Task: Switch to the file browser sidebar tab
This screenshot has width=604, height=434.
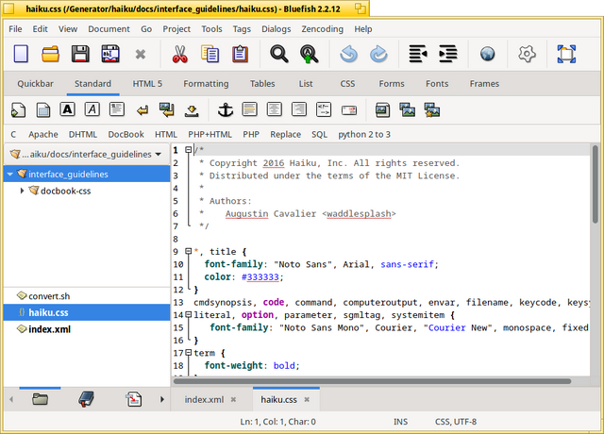Action: click(40, 399)
